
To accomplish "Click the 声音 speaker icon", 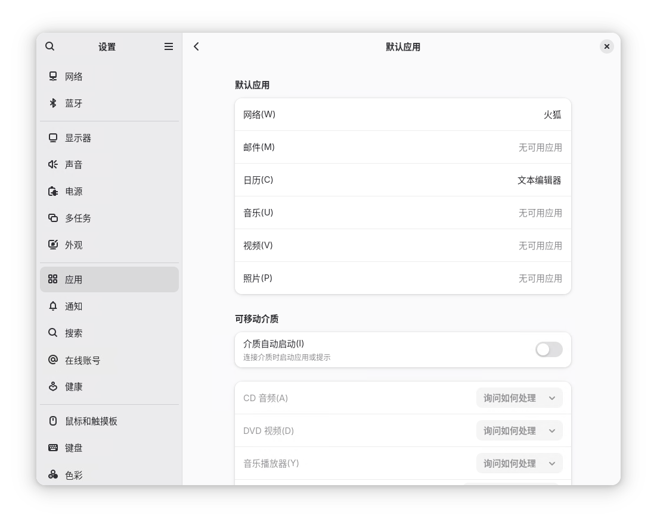I will (52, 165).
